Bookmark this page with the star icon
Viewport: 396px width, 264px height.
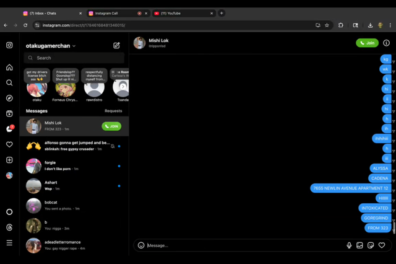(x=327, y=25)
